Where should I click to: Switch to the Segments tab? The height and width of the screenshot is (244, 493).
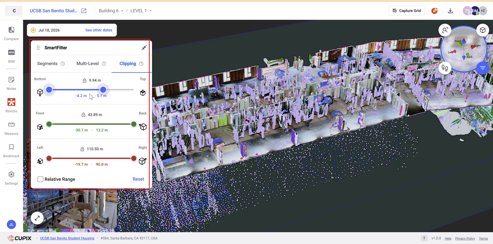(x=47, y=64)
